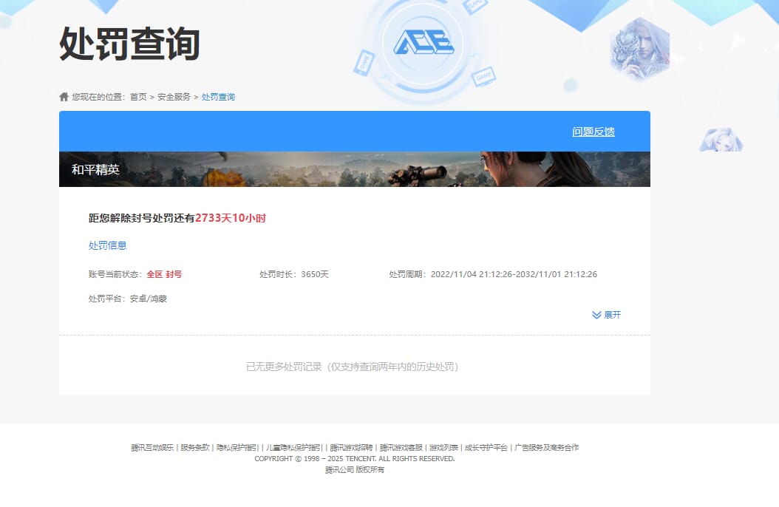The width and height of the screenshot is (779, 507).
Task: Click account status 全区 封号
Action: click(164, 274)
